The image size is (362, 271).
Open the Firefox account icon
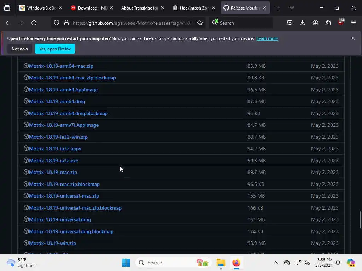(315, 23)
